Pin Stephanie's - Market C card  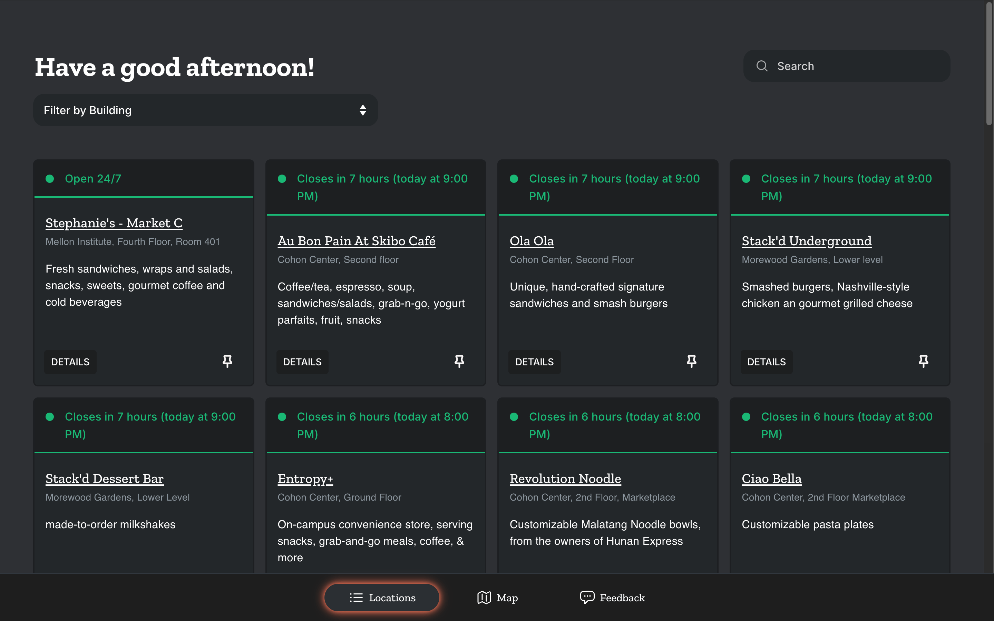point(227,362)
